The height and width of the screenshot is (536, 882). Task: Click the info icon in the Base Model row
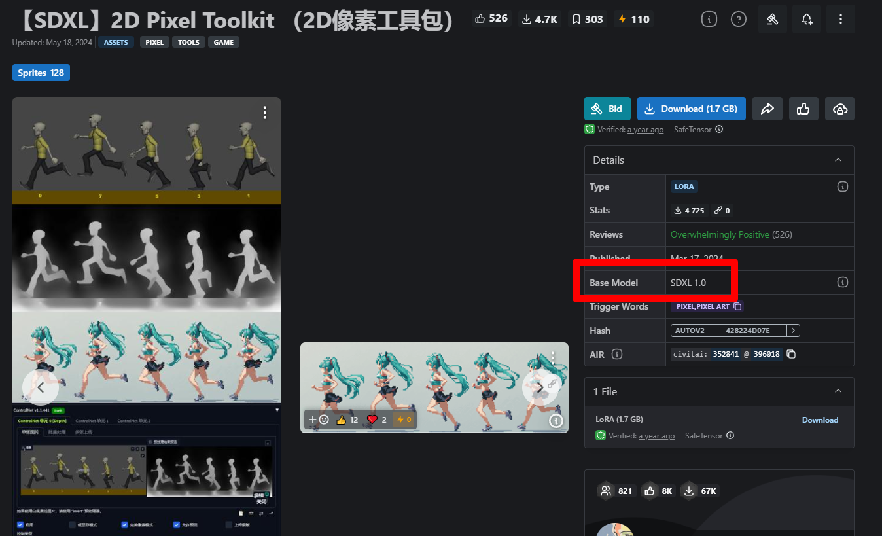tap(843, 283)
